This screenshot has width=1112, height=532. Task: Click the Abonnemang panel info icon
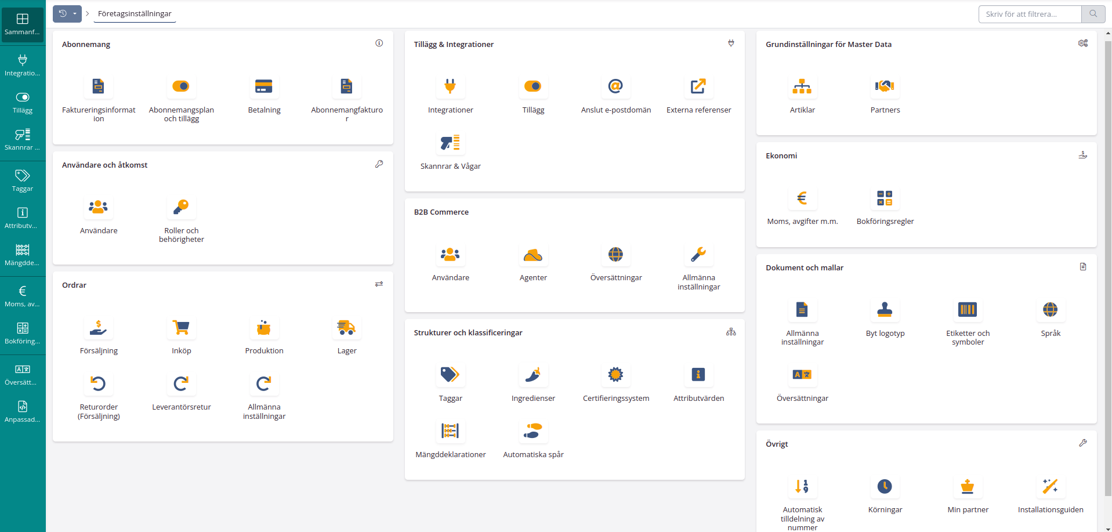click(x=379, y=43)
